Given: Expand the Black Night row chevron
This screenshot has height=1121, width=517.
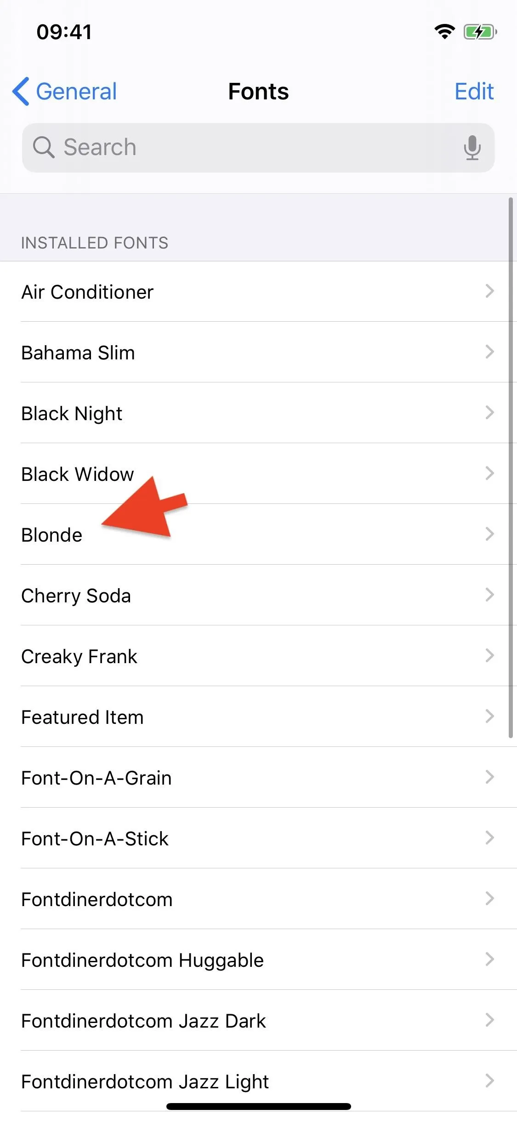Looking at the screenshot, I should (490, 413).
